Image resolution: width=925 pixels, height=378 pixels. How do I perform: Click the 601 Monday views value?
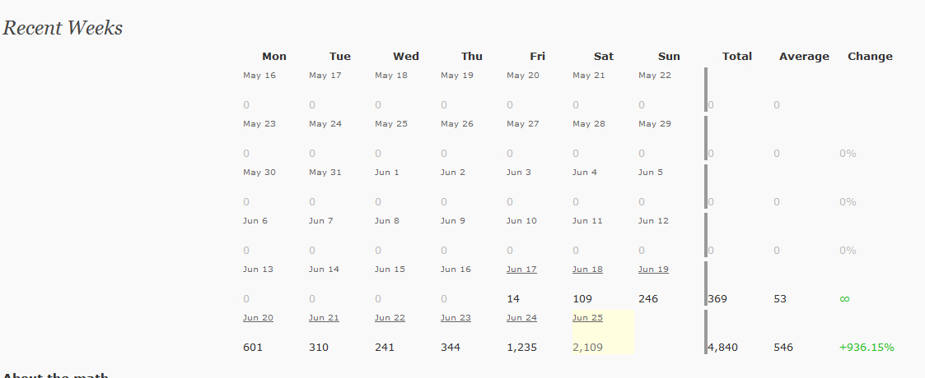pos(253,348)
